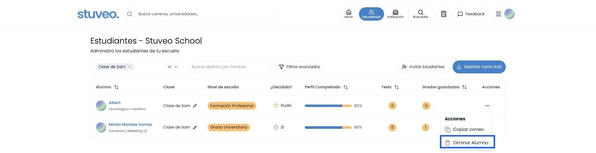Click the 'Nivel de estudio' column header
Viewport: 596px width, 153px height.
223,87
